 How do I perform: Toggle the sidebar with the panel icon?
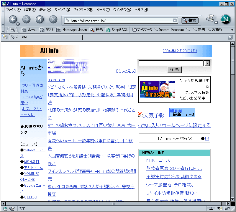click(x=12, y=30)
